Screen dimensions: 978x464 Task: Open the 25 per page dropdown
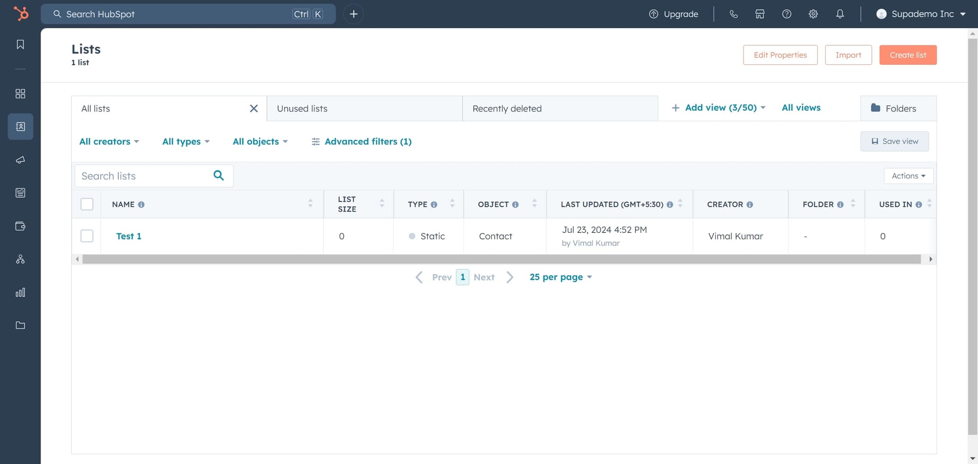(560, 277)
